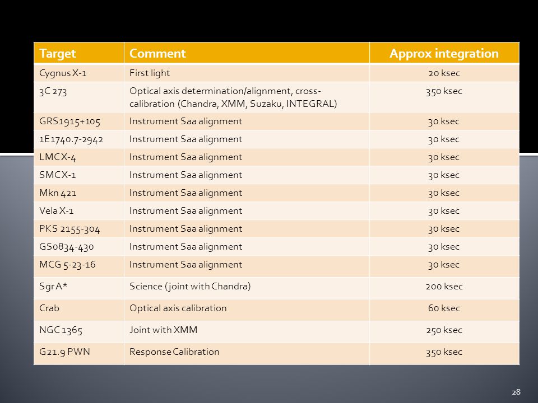Screen dimensions: 538x403
Task: Click the Comment column header
Action: click(x=247, y=53)
